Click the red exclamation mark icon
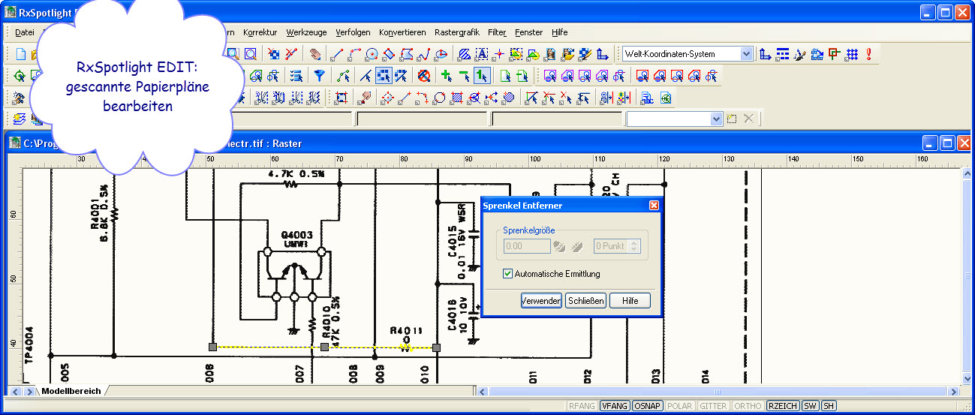Viewport: 975px width, 415px height. pos(868,54)
